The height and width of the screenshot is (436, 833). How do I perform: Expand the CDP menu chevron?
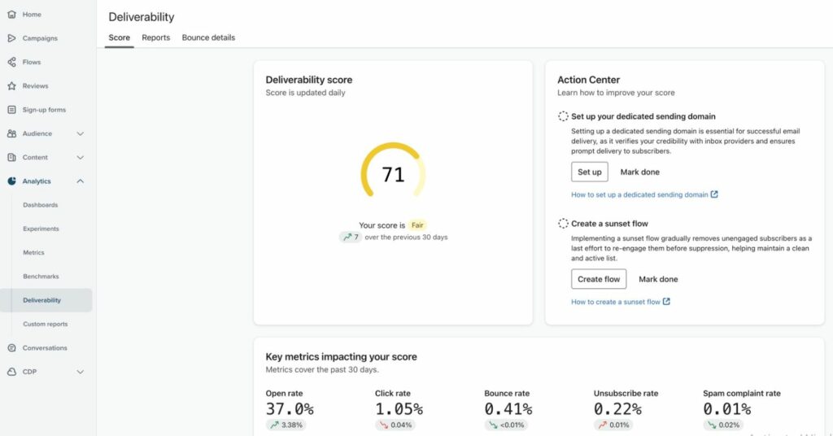81,372
